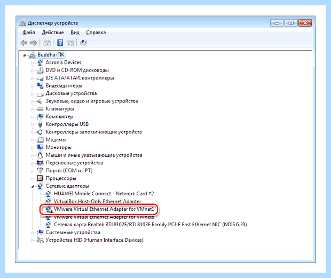
Task: Click the Системные устройства icon
Action: coord(40,232)
